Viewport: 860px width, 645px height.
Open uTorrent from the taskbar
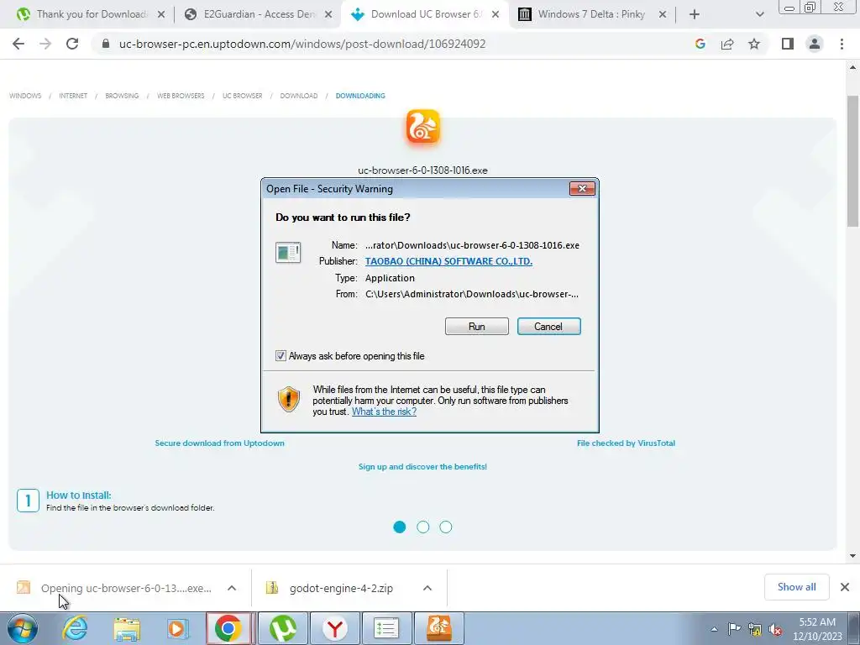(283, 628)
